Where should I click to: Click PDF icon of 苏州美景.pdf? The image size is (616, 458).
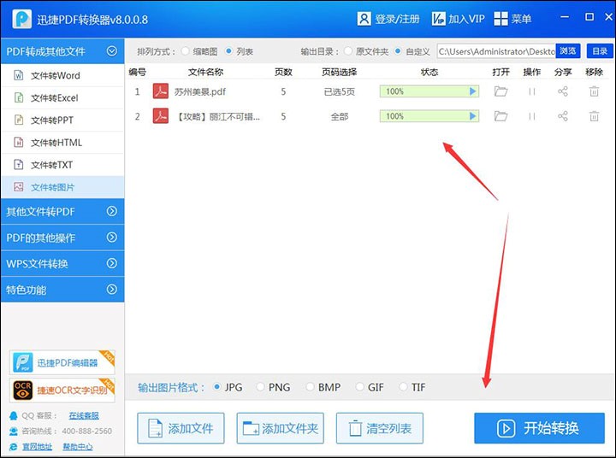coord(161,91)
